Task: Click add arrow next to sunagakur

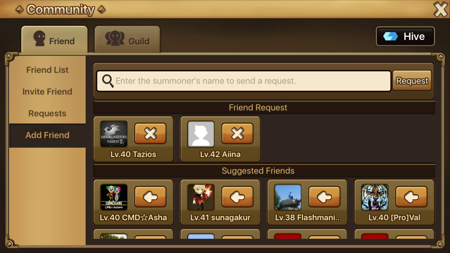Action: [x=237, y=197]
